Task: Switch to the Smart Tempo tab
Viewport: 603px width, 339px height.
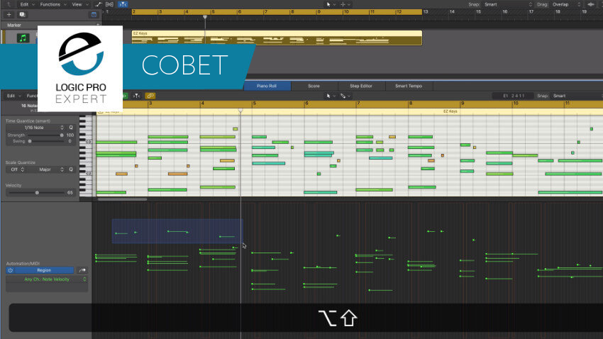Action: click(409, 86)
